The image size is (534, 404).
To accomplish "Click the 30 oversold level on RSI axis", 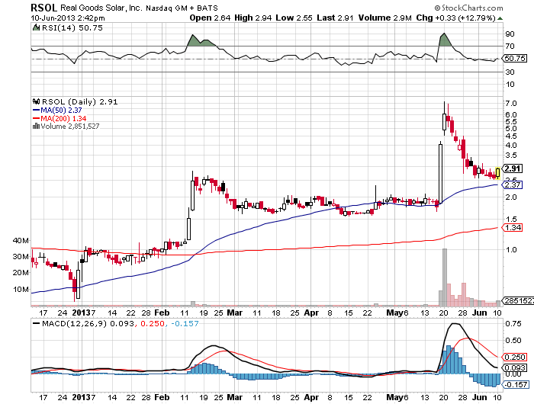I will point(510,72).
